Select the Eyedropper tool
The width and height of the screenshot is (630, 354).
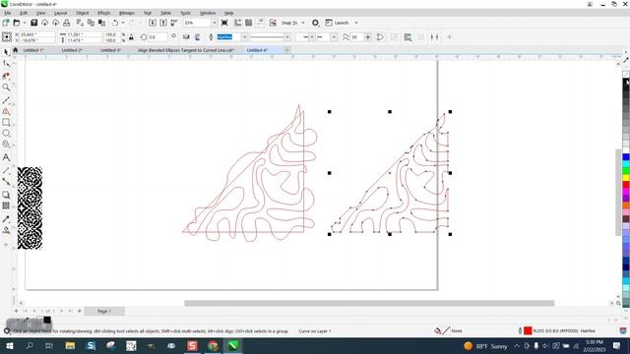coord(7,219)
